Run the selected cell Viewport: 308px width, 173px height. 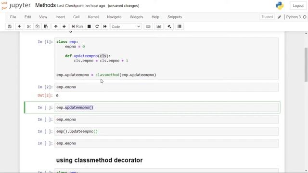click(x=77, y=26)
